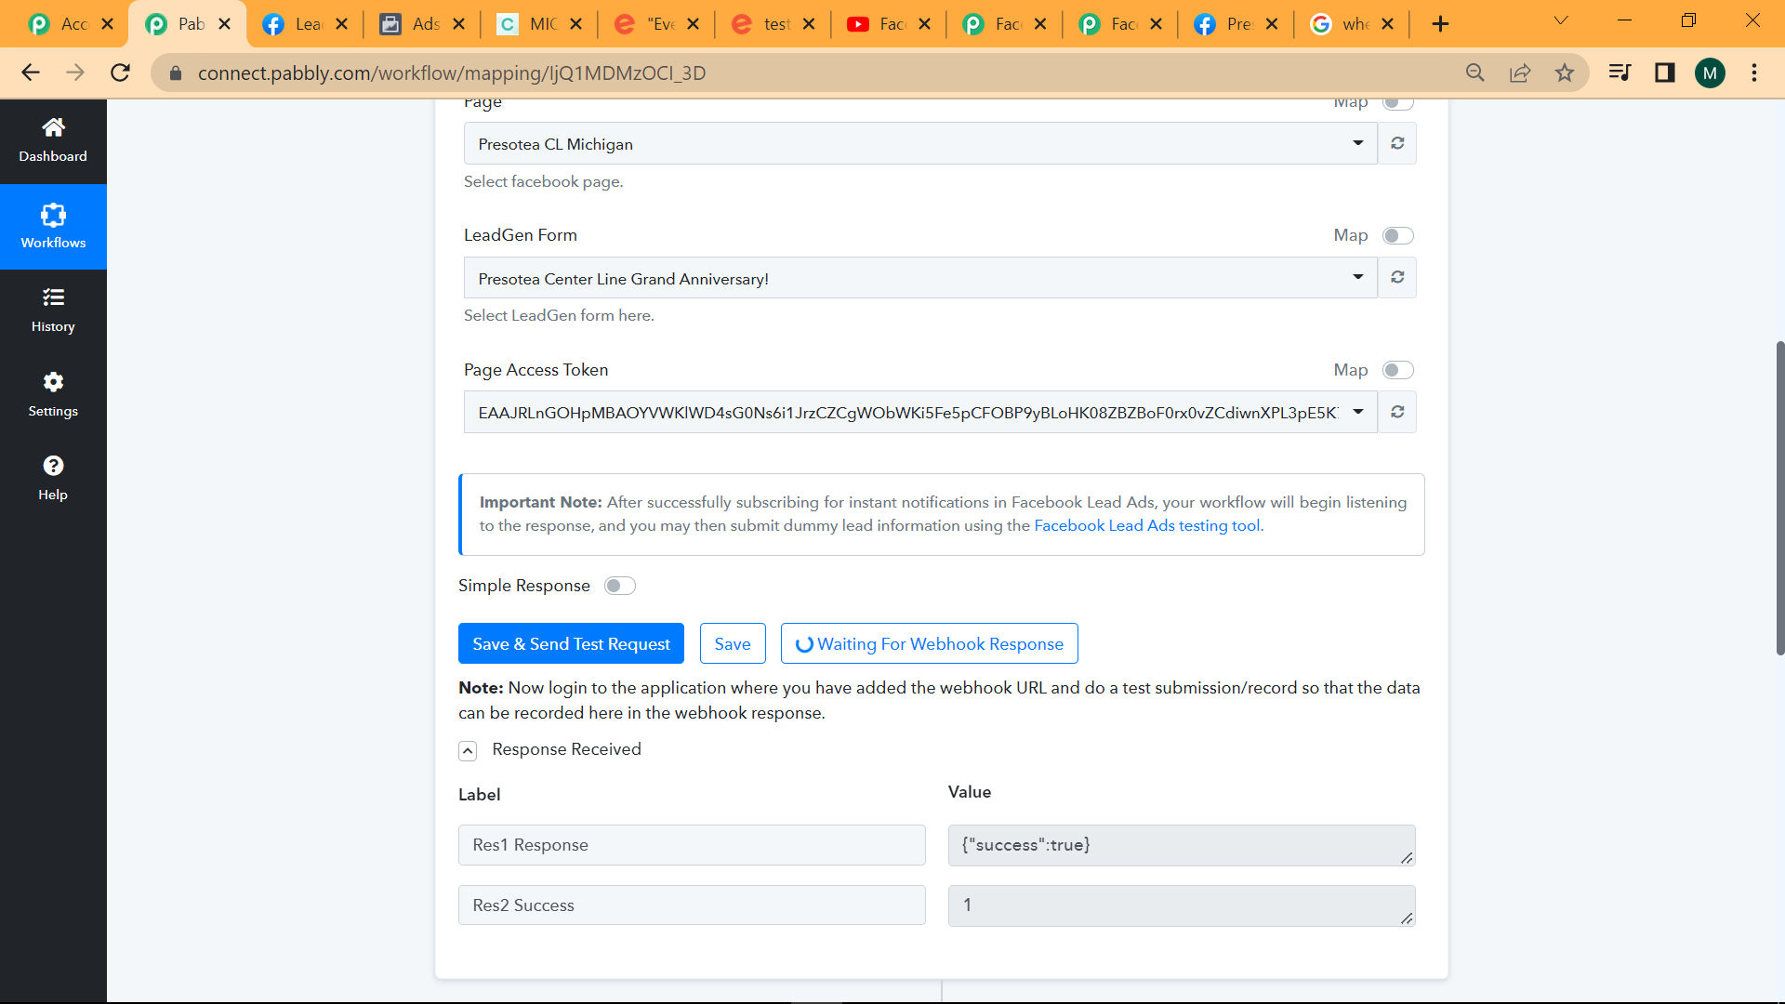Click the site lock icon

(175, 73)
